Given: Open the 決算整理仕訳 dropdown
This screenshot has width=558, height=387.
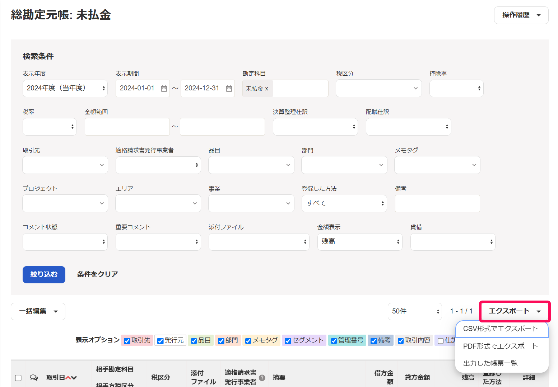Looking at the screenshot, I should [x=315, y=127].
